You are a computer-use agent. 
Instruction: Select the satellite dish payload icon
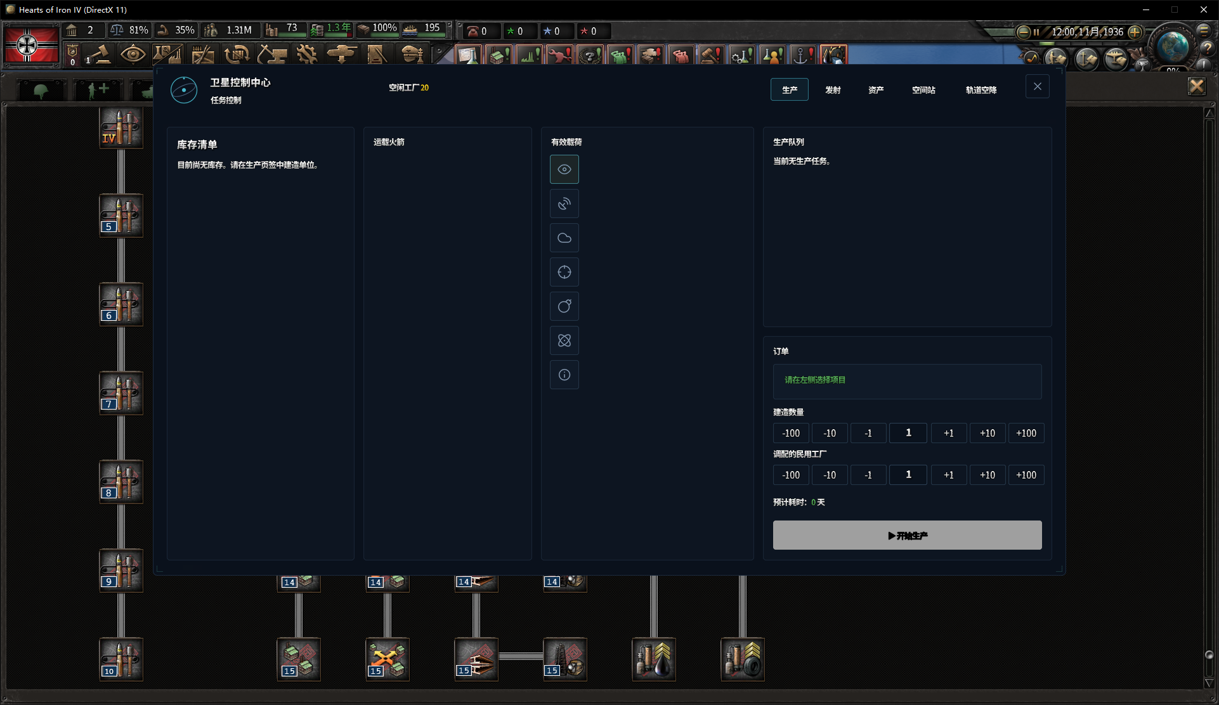564,204
